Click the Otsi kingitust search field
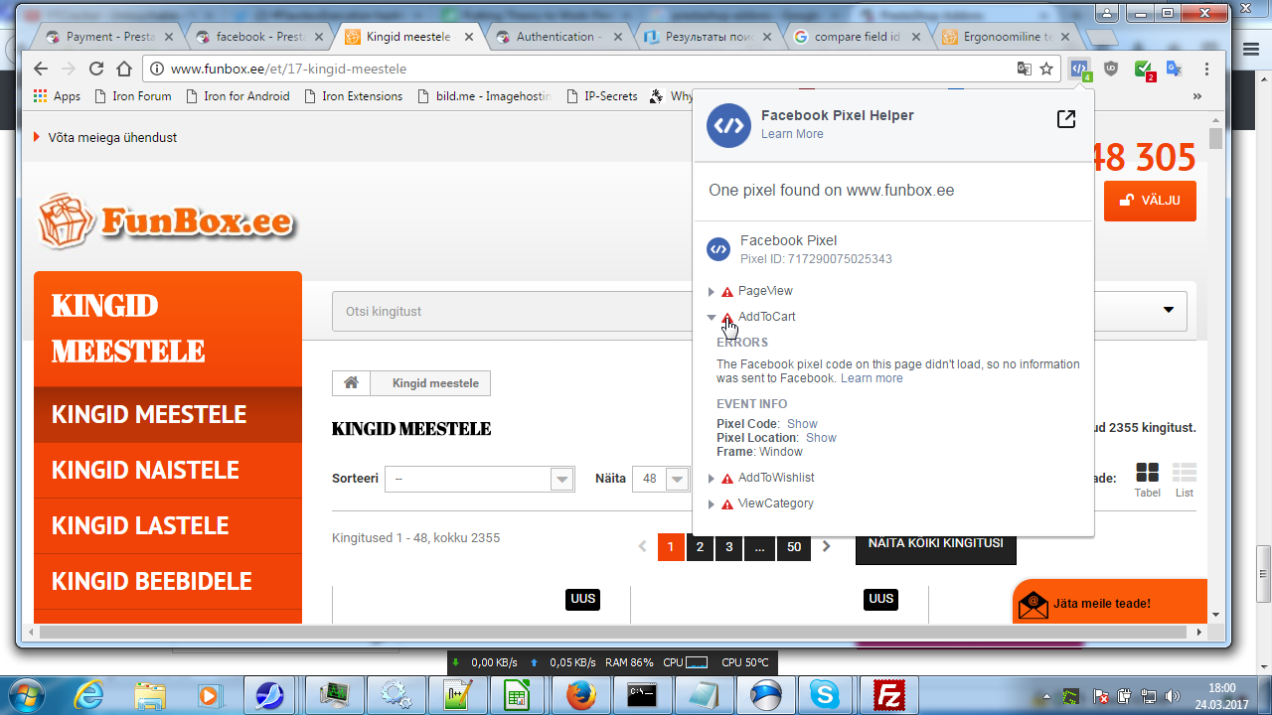Viewport: 1272px width, 715px height. [512, 311]
